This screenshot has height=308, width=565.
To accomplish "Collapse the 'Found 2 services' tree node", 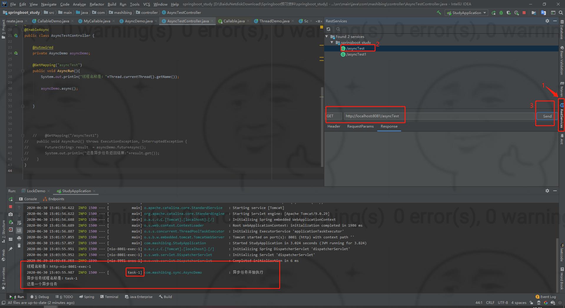I will coord(327,36).
